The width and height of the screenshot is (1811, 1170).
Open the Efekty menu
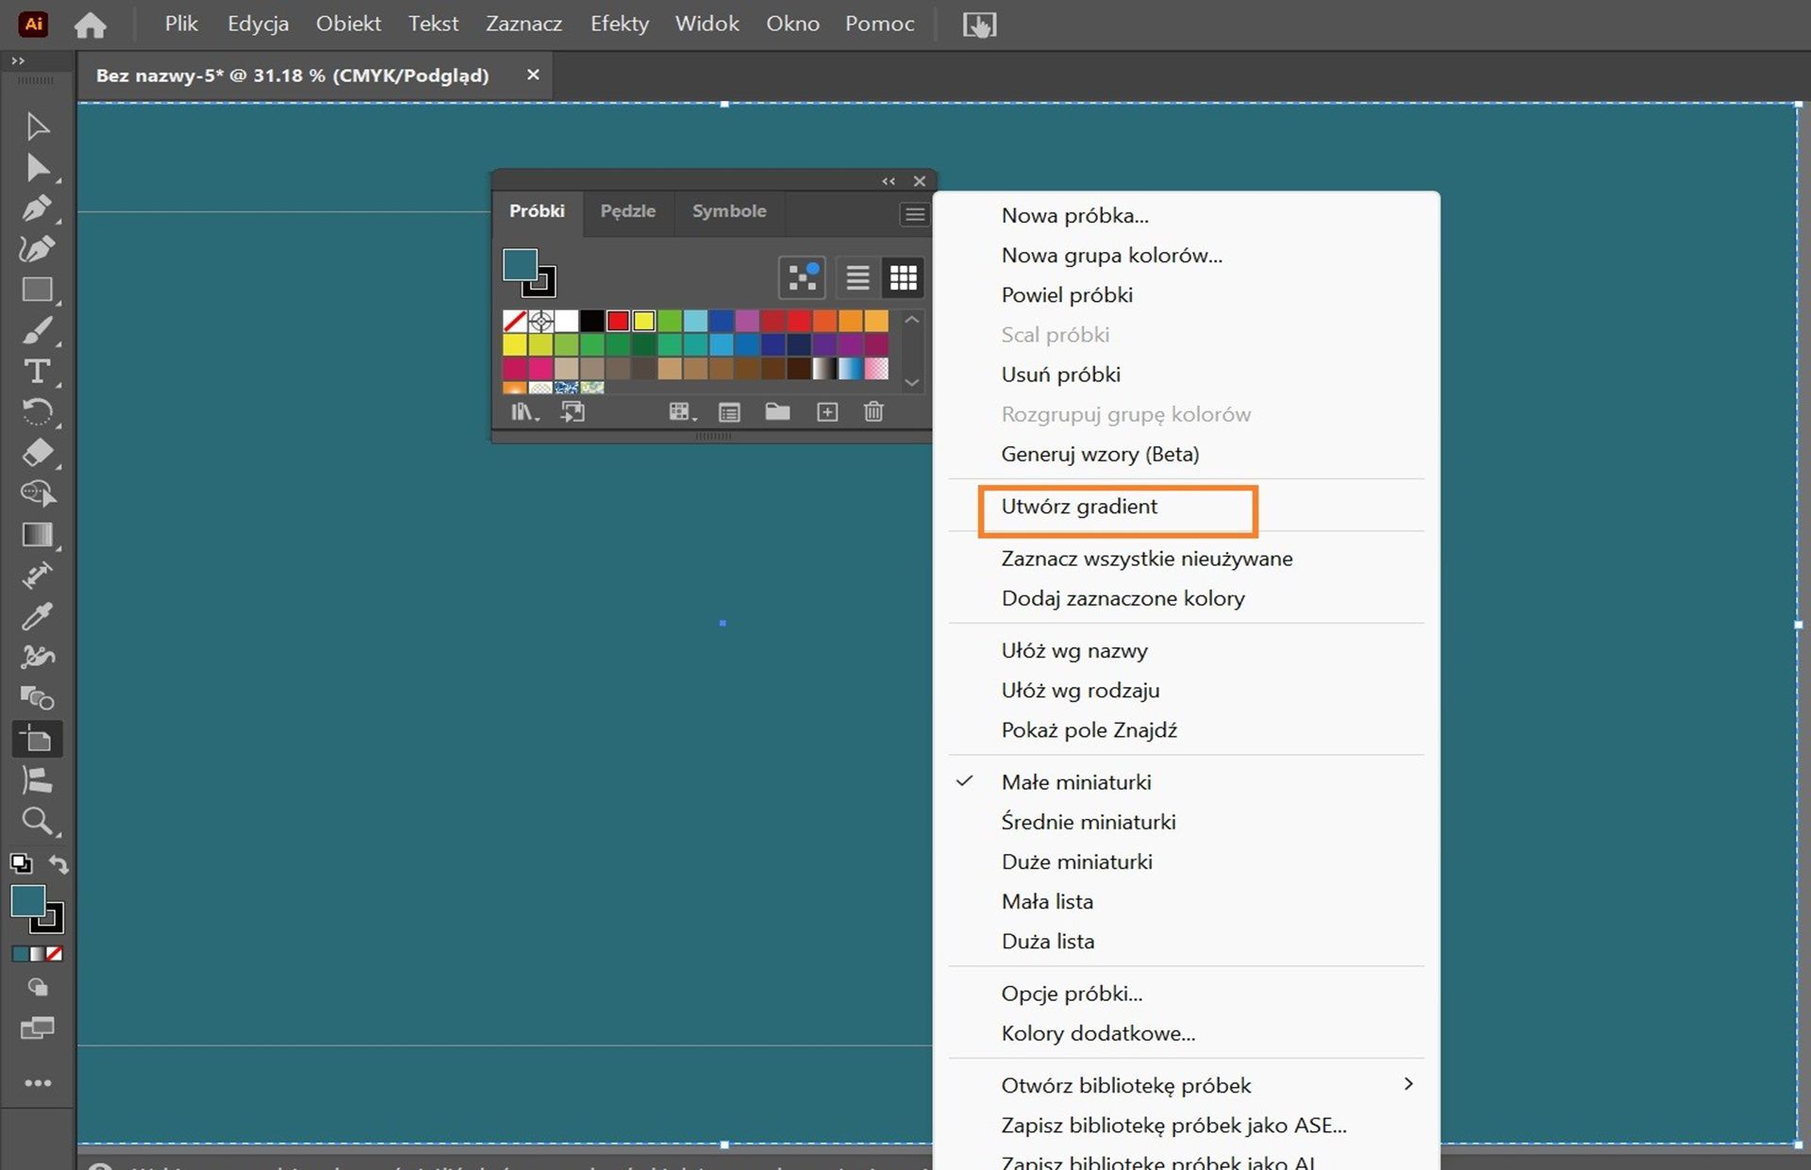tap(619, 24)
